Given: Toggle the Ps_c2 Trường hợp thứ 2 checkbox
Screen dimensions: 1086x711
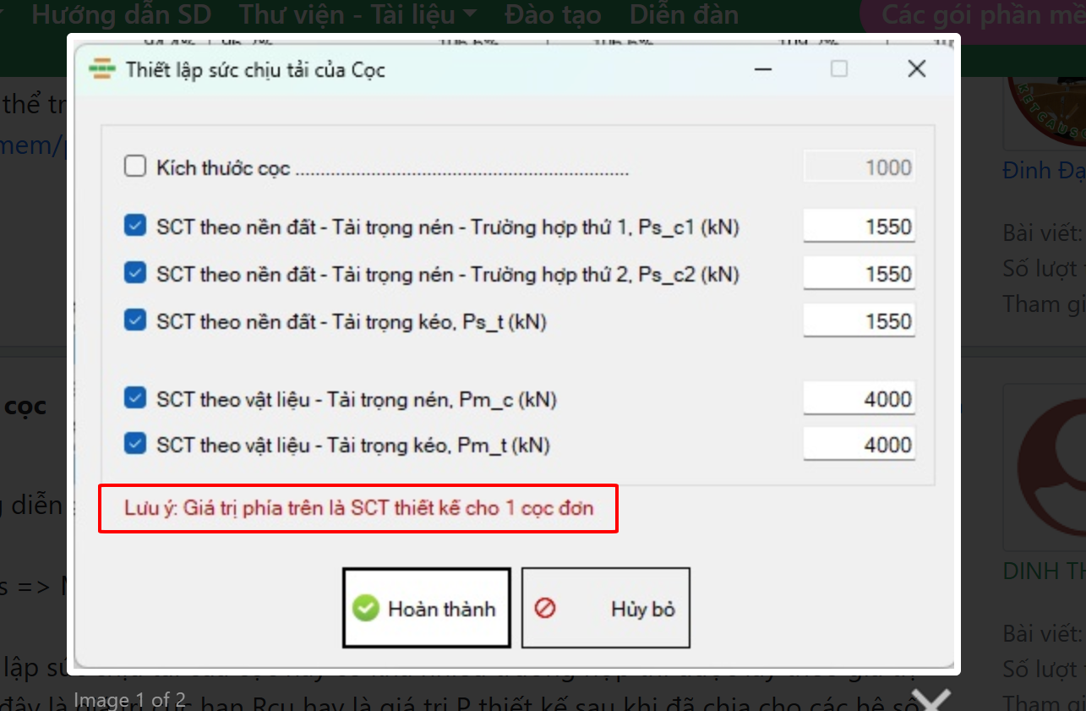Looking at the screenshot, I should tap(135, 274).
